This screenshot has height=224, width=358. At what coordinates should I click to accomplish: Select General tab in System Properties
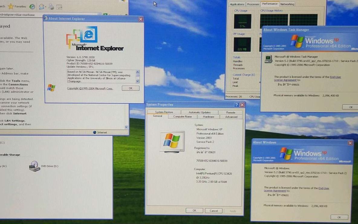157,116
